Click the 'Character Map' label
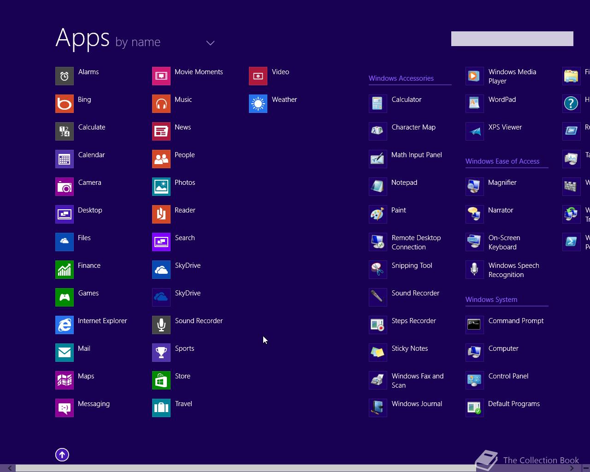 coord(413,127)
